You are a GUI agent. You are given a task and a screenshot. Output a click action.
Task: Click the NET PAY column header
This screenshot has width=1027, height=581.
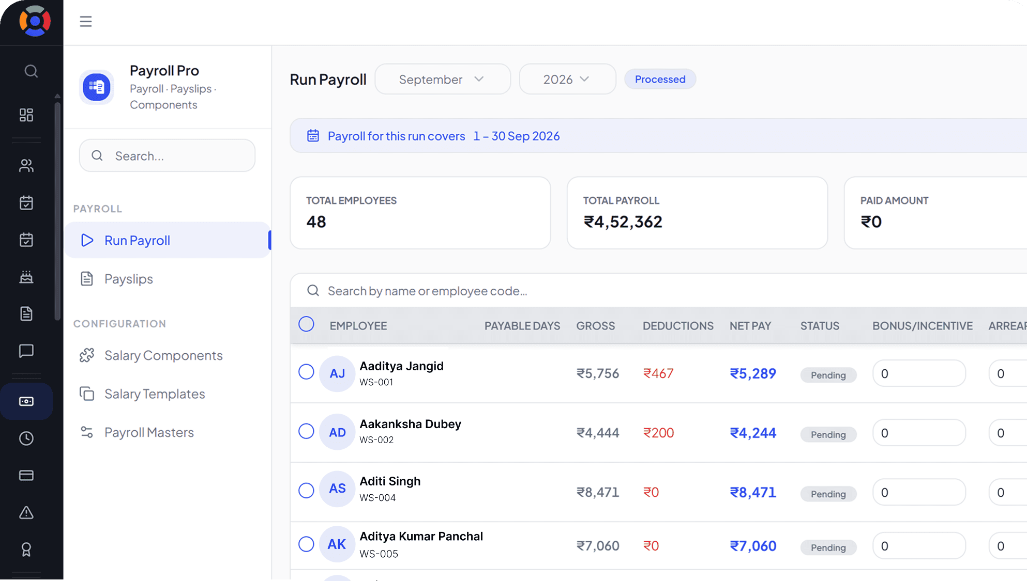click(x=750, y=326)
